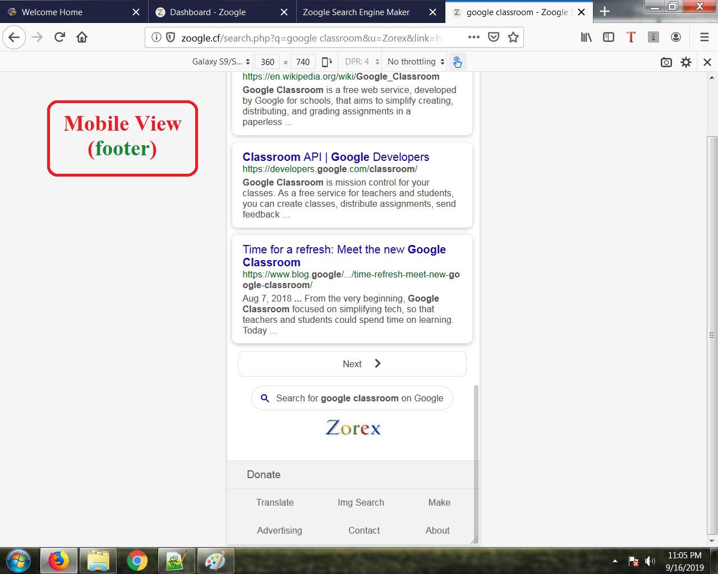Open page actions three-dot menu
The image size is (718, 574).
474,38
